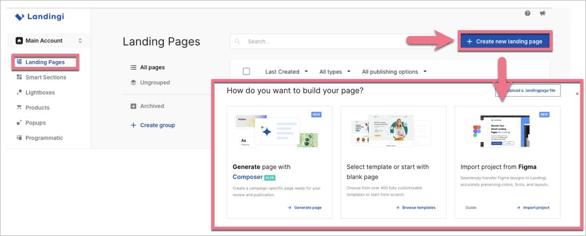Open the announcements megaphone icon
The height and width of the screenshot is (236, 586).
[543, 13]
